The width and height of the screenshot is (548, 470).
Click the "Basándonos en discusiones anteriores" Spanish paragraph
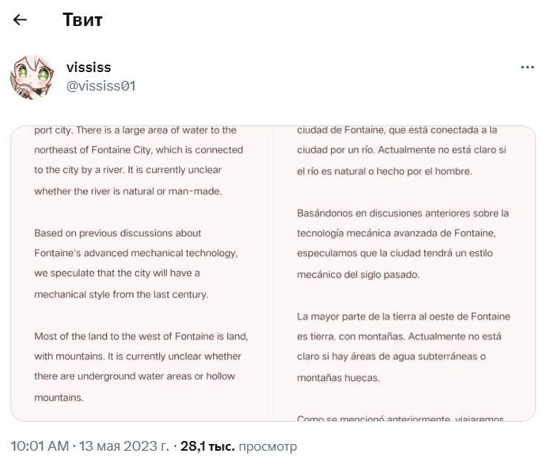click(x=402, y=244)
